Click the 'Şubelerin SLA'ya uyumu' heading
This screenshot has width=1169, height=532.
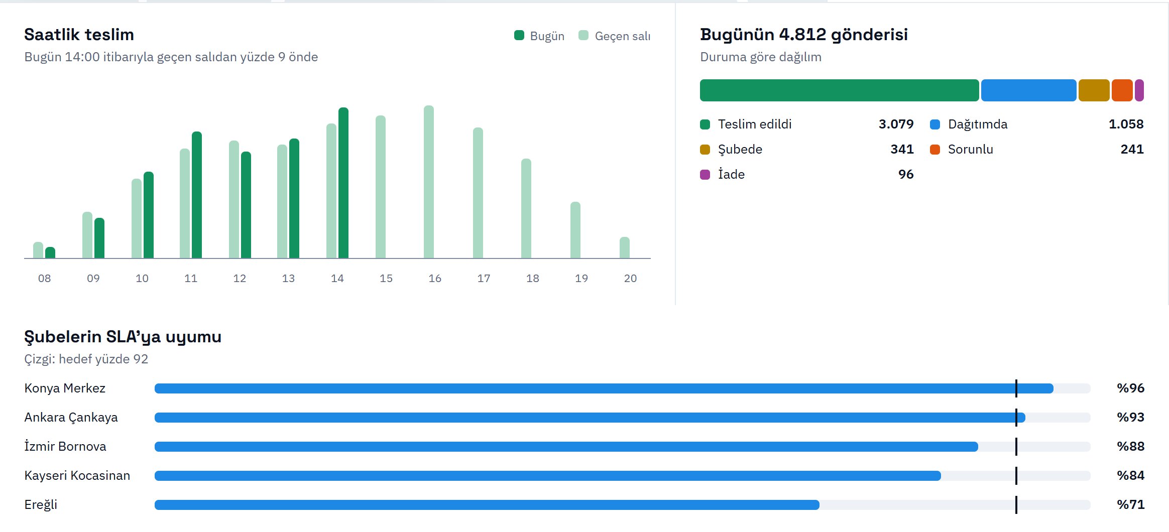[x=123, y=337]
